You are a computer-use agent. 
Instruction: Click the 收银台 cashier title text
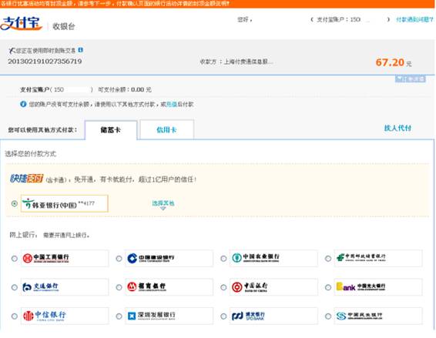point(64,26)
